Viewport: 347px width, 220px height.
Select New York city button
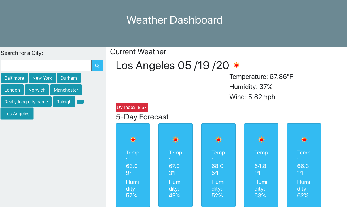(42, 78)
